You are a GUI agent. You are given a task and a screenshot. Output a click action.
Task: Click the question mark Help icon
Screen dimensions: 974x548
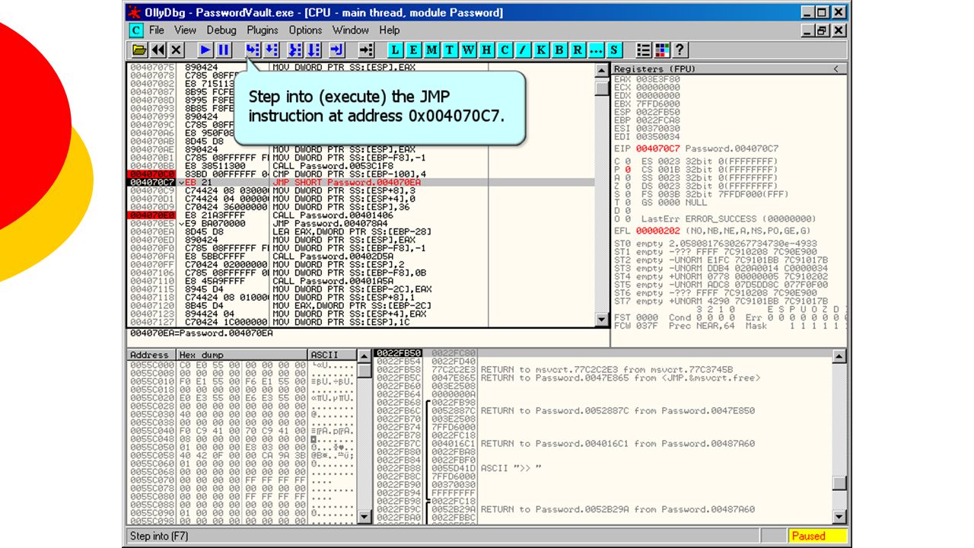click(680, 50)
